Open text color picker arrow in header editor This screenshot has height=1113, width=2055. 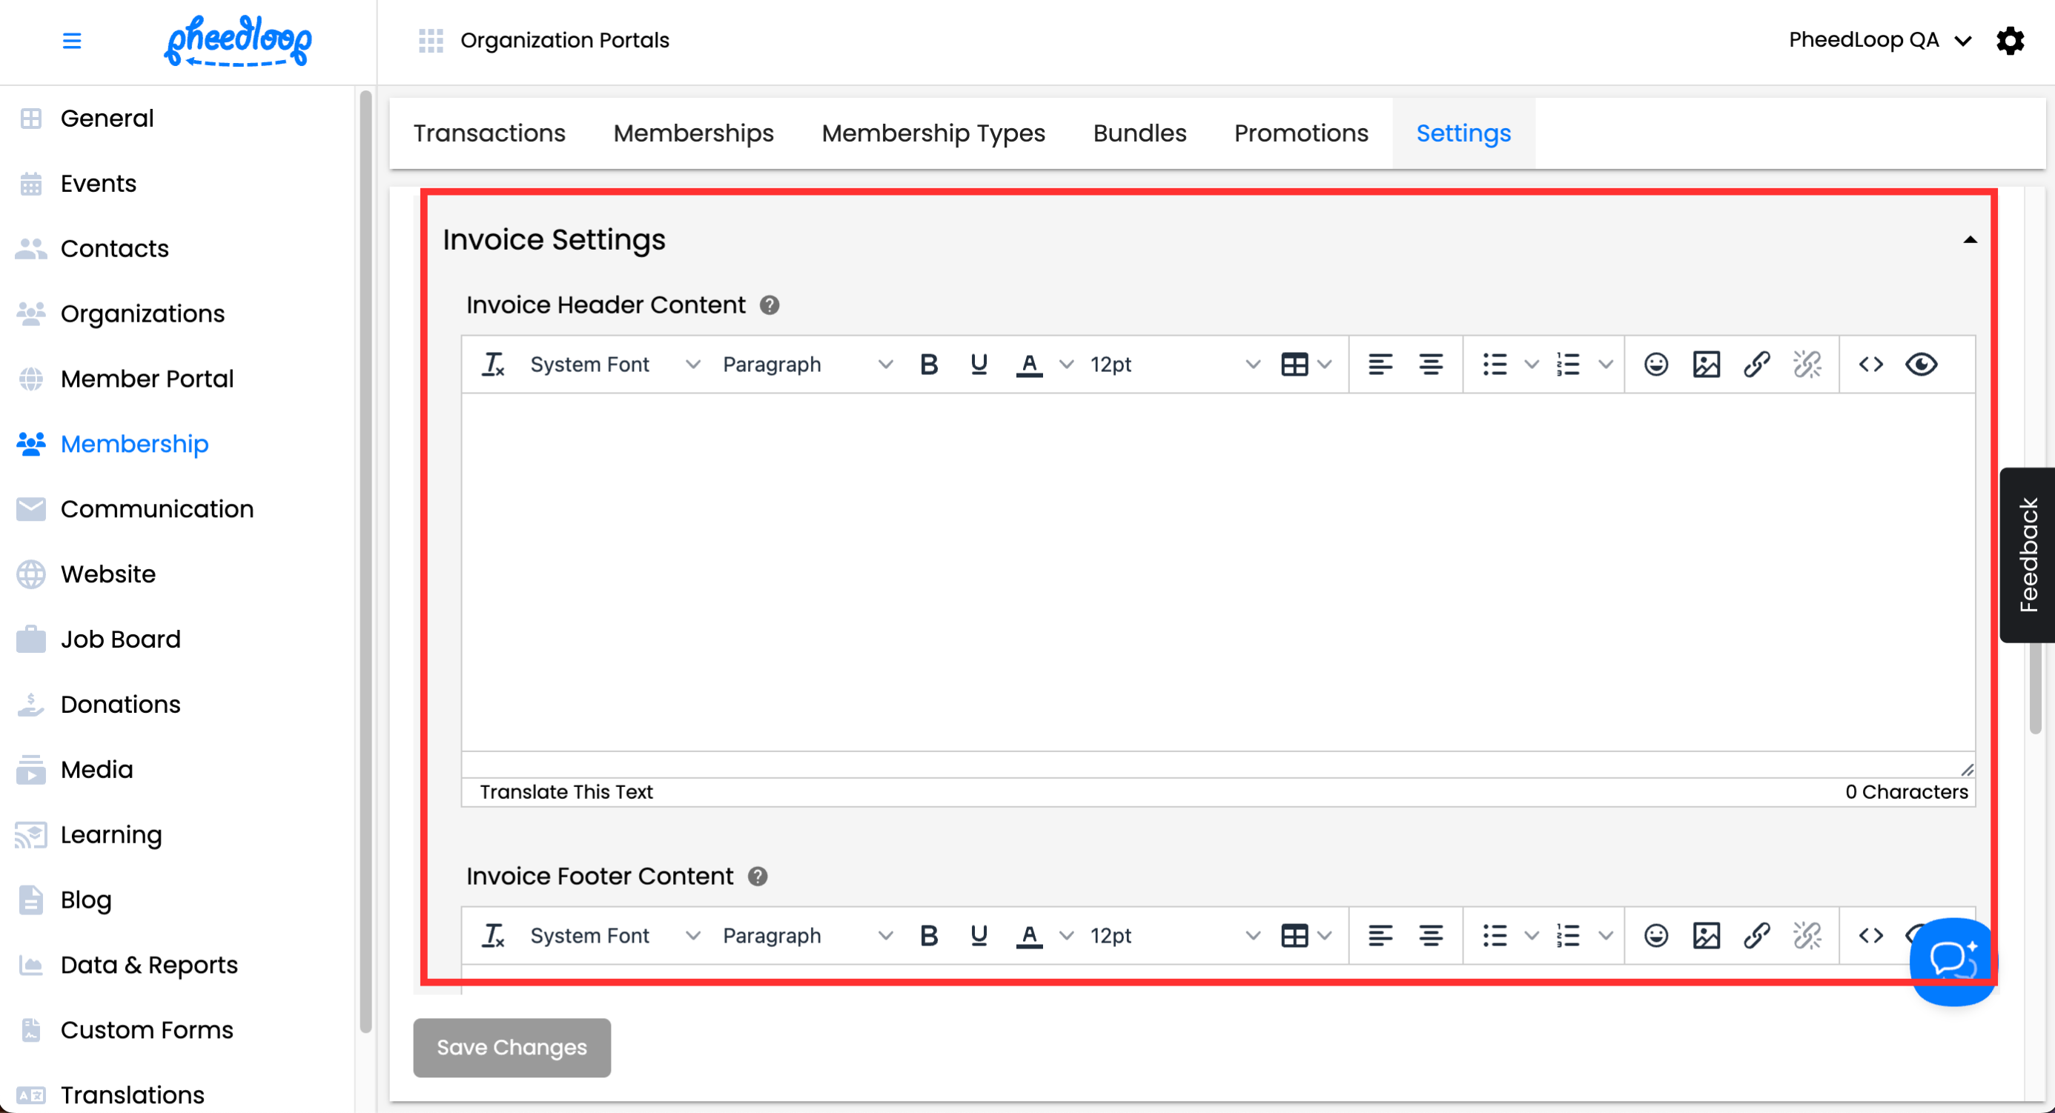(x=1067, y=365)
